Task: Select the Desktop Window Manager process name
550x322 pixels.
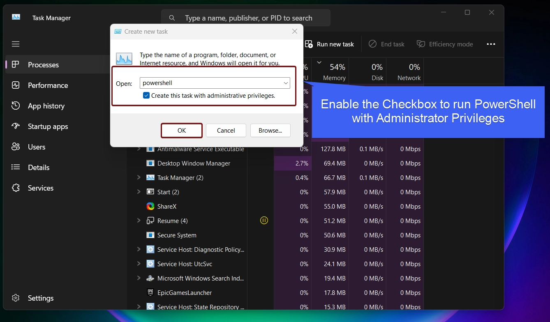Action: coord(194,163)
